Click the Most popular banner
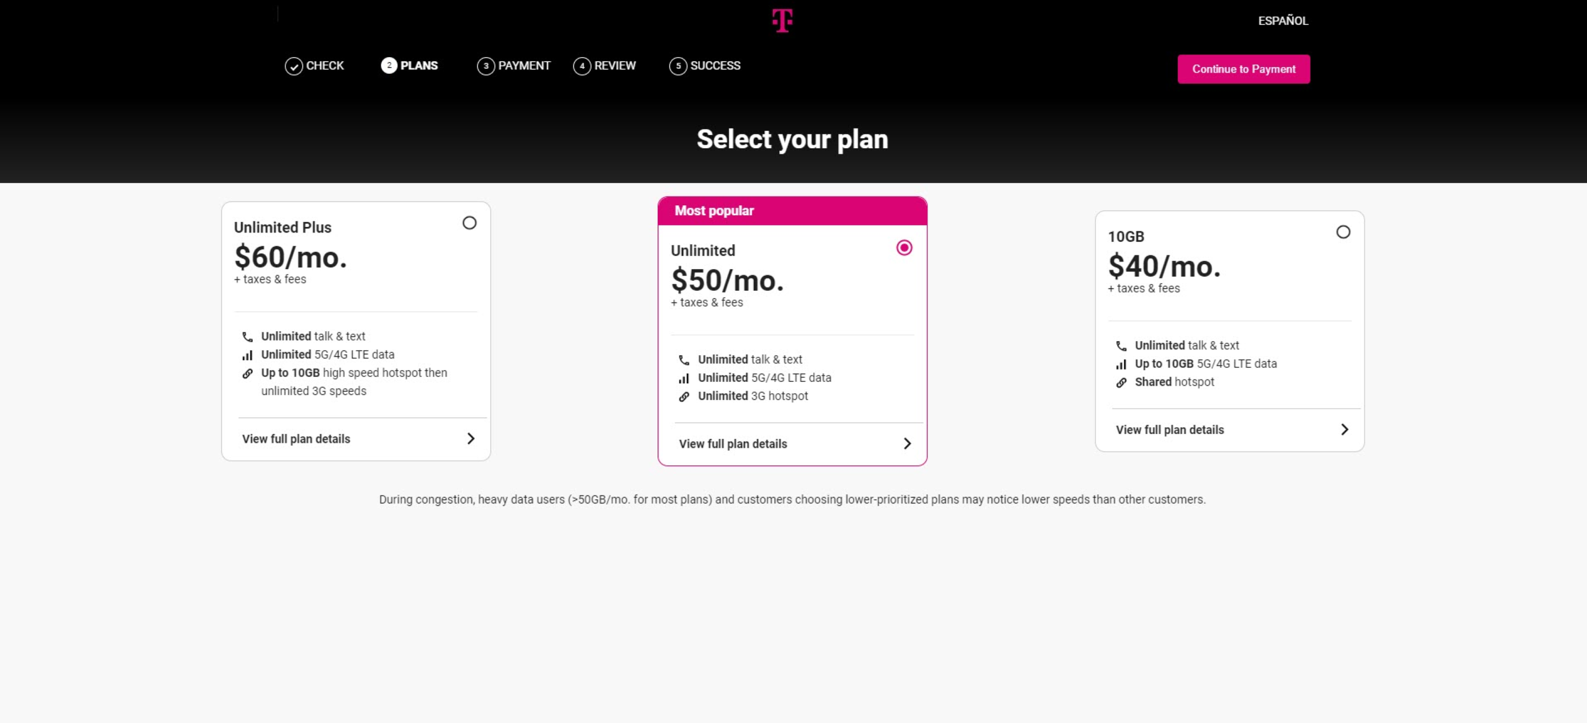 point(792,211)
